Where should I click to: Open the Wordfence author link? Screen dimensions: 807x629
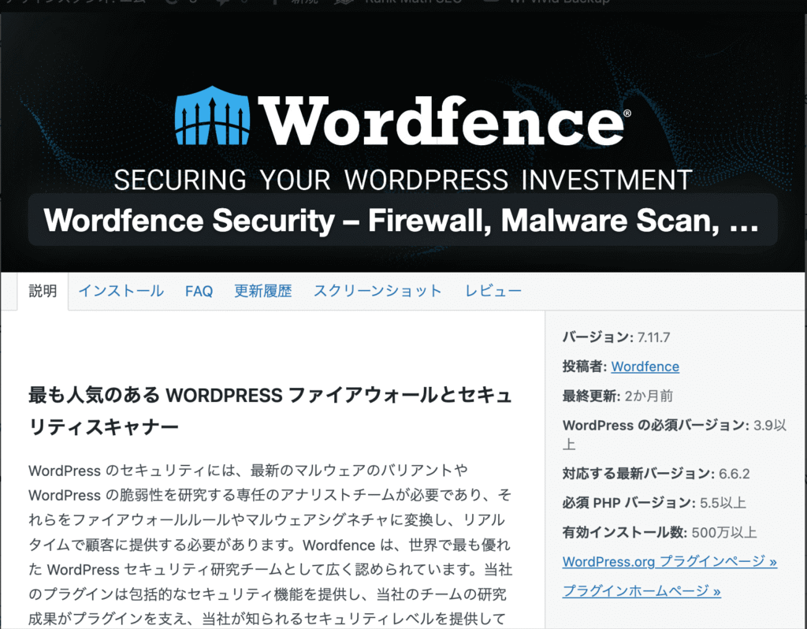645,367
